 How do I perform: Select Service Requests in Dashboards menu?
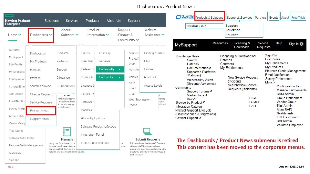pyautogui.click(x=41, y=102)
